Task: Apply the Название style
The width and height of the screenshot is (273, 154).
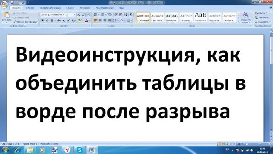Action: [200, 18]
